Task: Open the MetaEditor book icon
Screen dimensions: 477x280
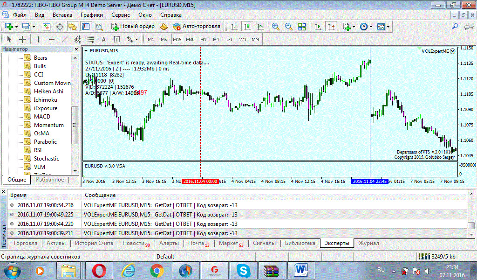Action: [164, 27]
